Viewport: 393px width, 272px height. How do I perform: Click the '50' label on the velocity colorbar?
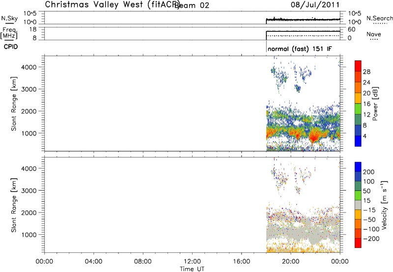click(x=366, y=191)
